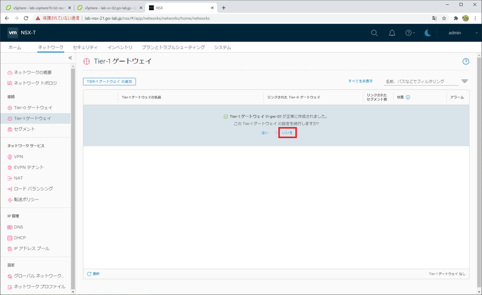482x295 pixels.
Task: Open DHCP in sidebar
Action: 17,238
